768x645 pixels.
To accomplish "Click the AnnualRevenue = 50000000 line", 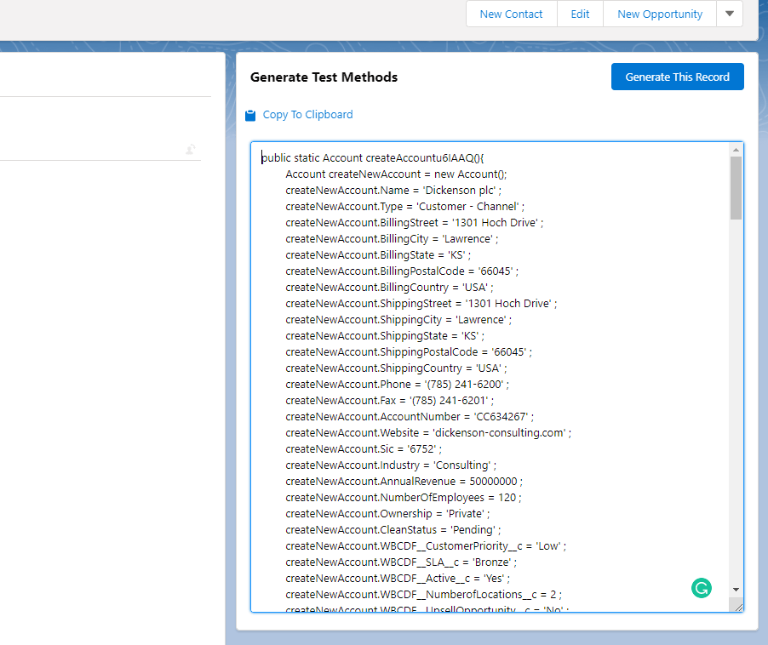I will click(404, 481).
